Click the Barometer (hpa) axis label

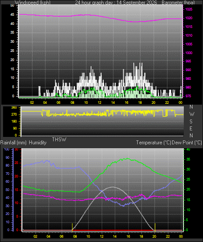tap(178, 3)
